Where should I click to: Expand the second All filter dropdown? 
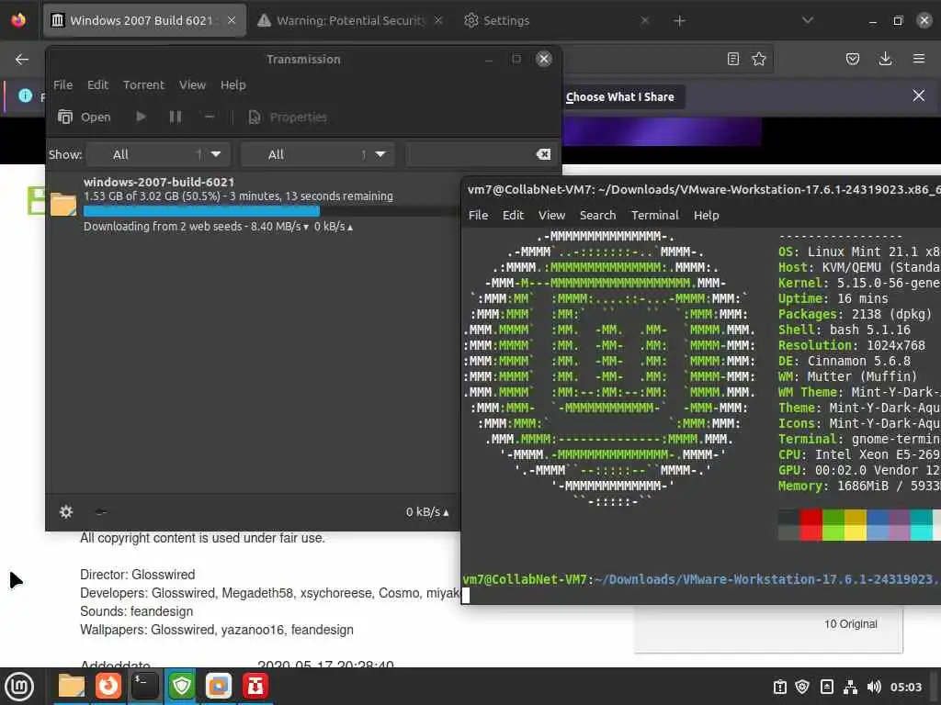tap(317, 154)
